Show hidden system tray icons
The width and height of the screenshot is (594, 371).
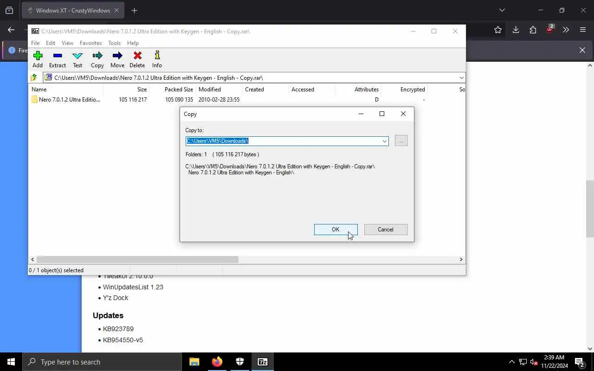pos(512,362)
